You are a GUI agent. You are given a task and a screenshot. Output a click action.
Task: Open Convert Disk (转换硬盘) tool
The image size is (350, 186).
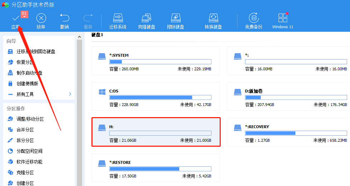point(213,18)
